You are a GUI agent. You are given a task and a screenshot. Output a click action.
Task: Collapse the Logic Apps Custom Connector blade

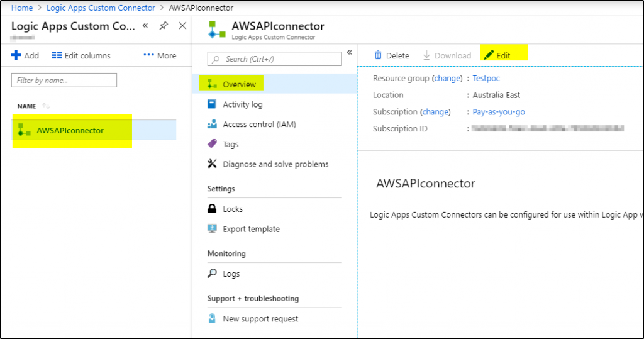145,26
